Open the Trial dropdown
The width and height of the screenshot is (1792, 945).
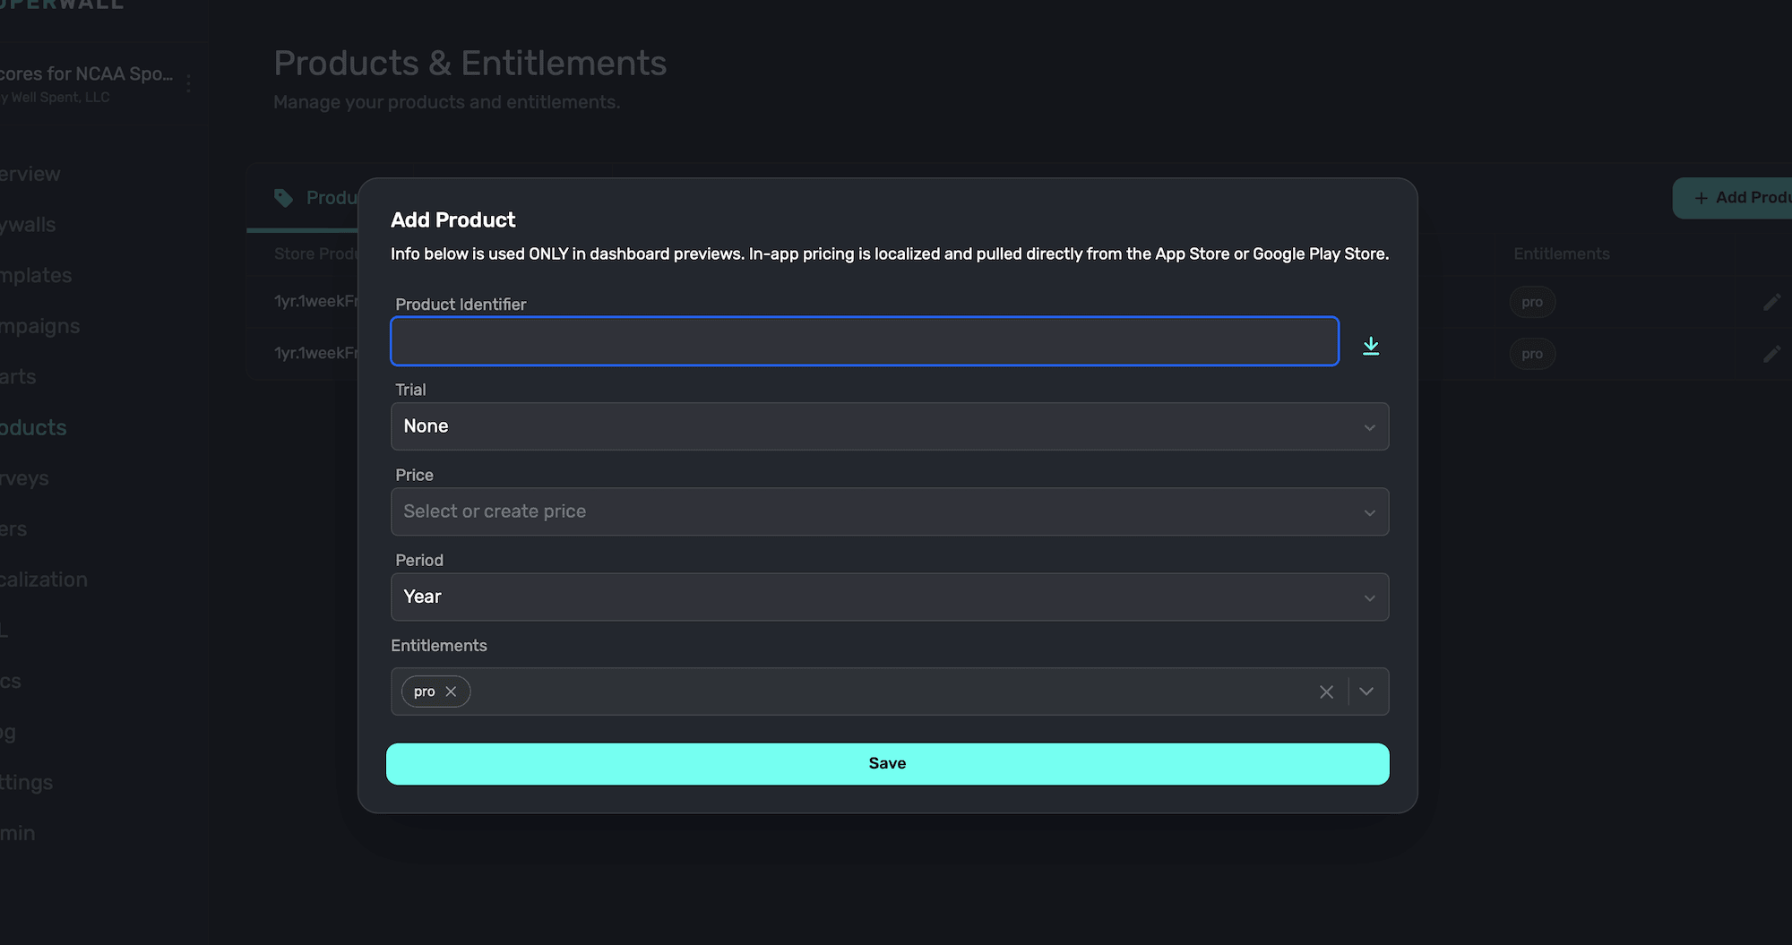pos(889,426)
